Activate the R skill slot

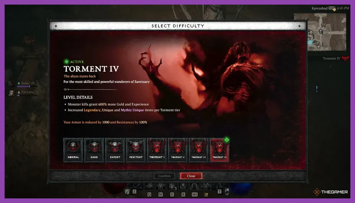point(183,186)
